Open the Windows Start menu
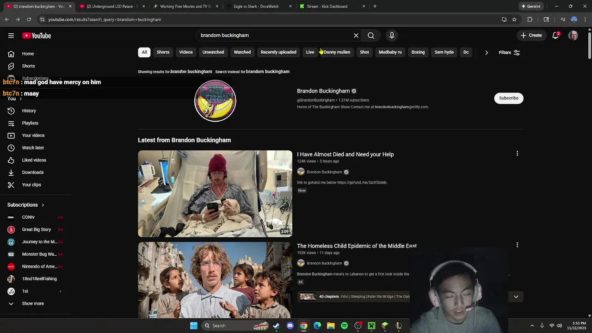The image size is (592, 333). (x=194, y=326)
